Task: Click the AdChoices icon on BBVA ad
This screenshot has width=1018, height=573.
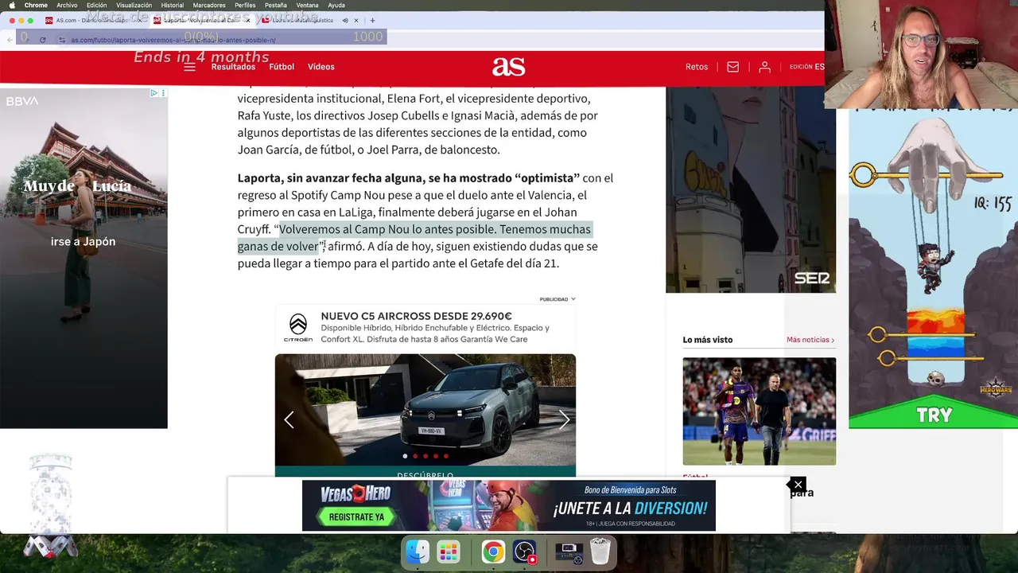Action: click(154, 93)
